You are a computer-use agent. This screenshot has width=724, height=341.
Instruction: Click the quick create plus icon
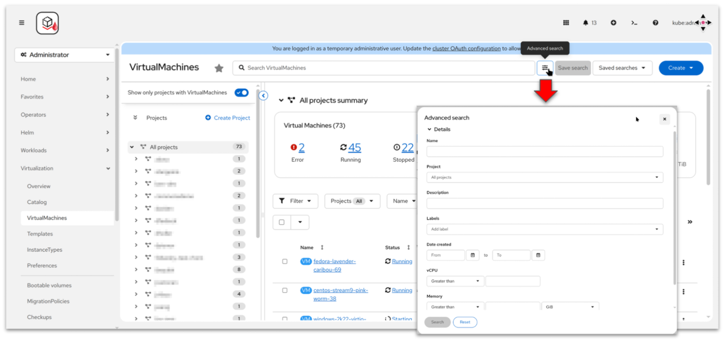coord(613,23)
